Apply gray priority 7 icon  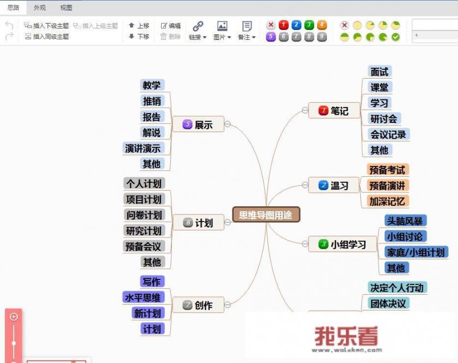pos(296,37)
